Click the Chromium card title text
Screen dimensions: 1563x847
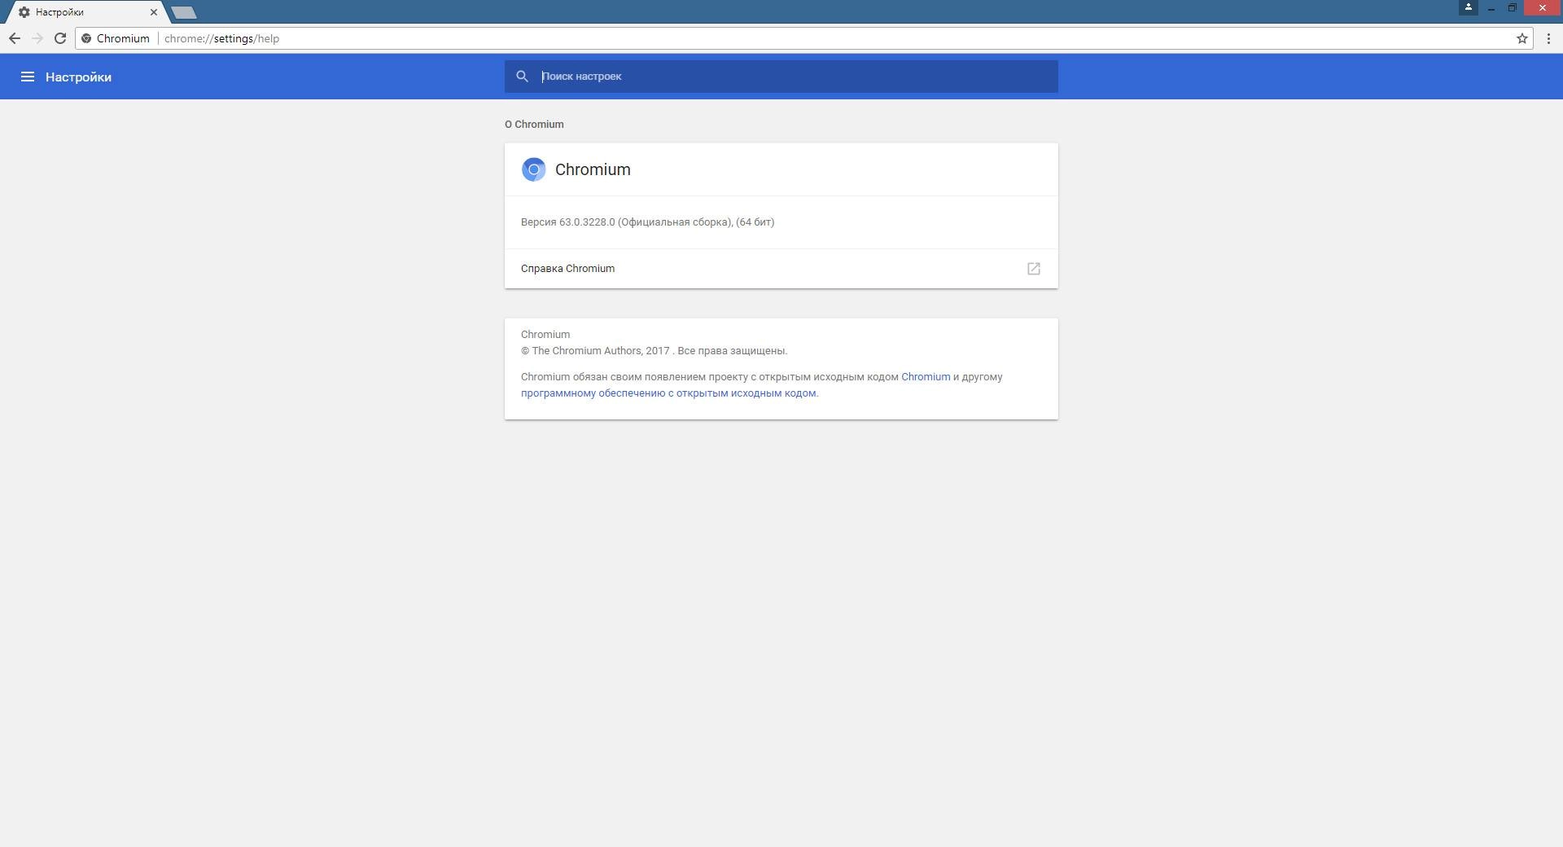click(593, 169)
